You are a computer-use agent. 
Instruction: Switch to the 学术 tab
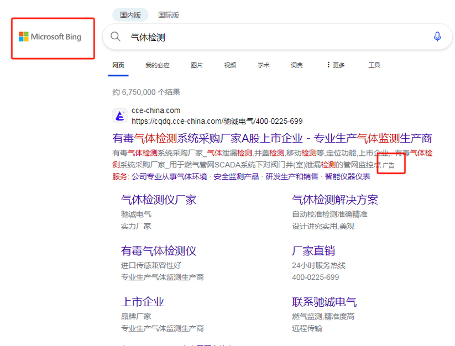click(263, 65)
